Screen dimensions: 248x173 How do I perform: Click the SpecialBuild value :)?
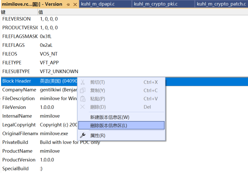click(x=41, y=169)
